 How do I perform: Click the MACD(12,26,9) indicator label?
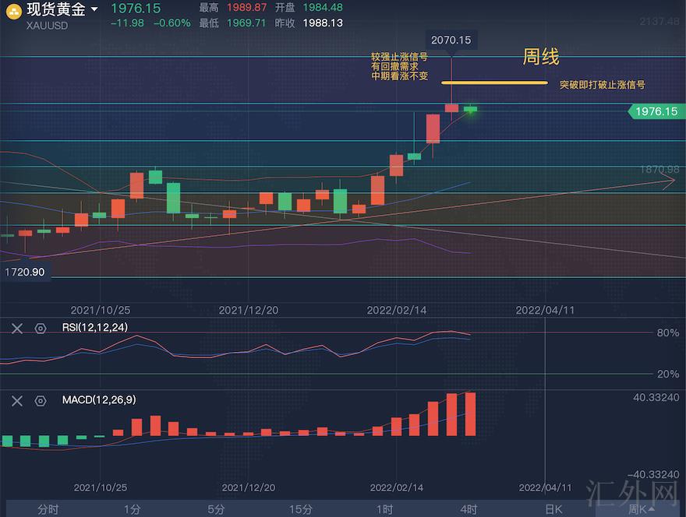[98, 400]
